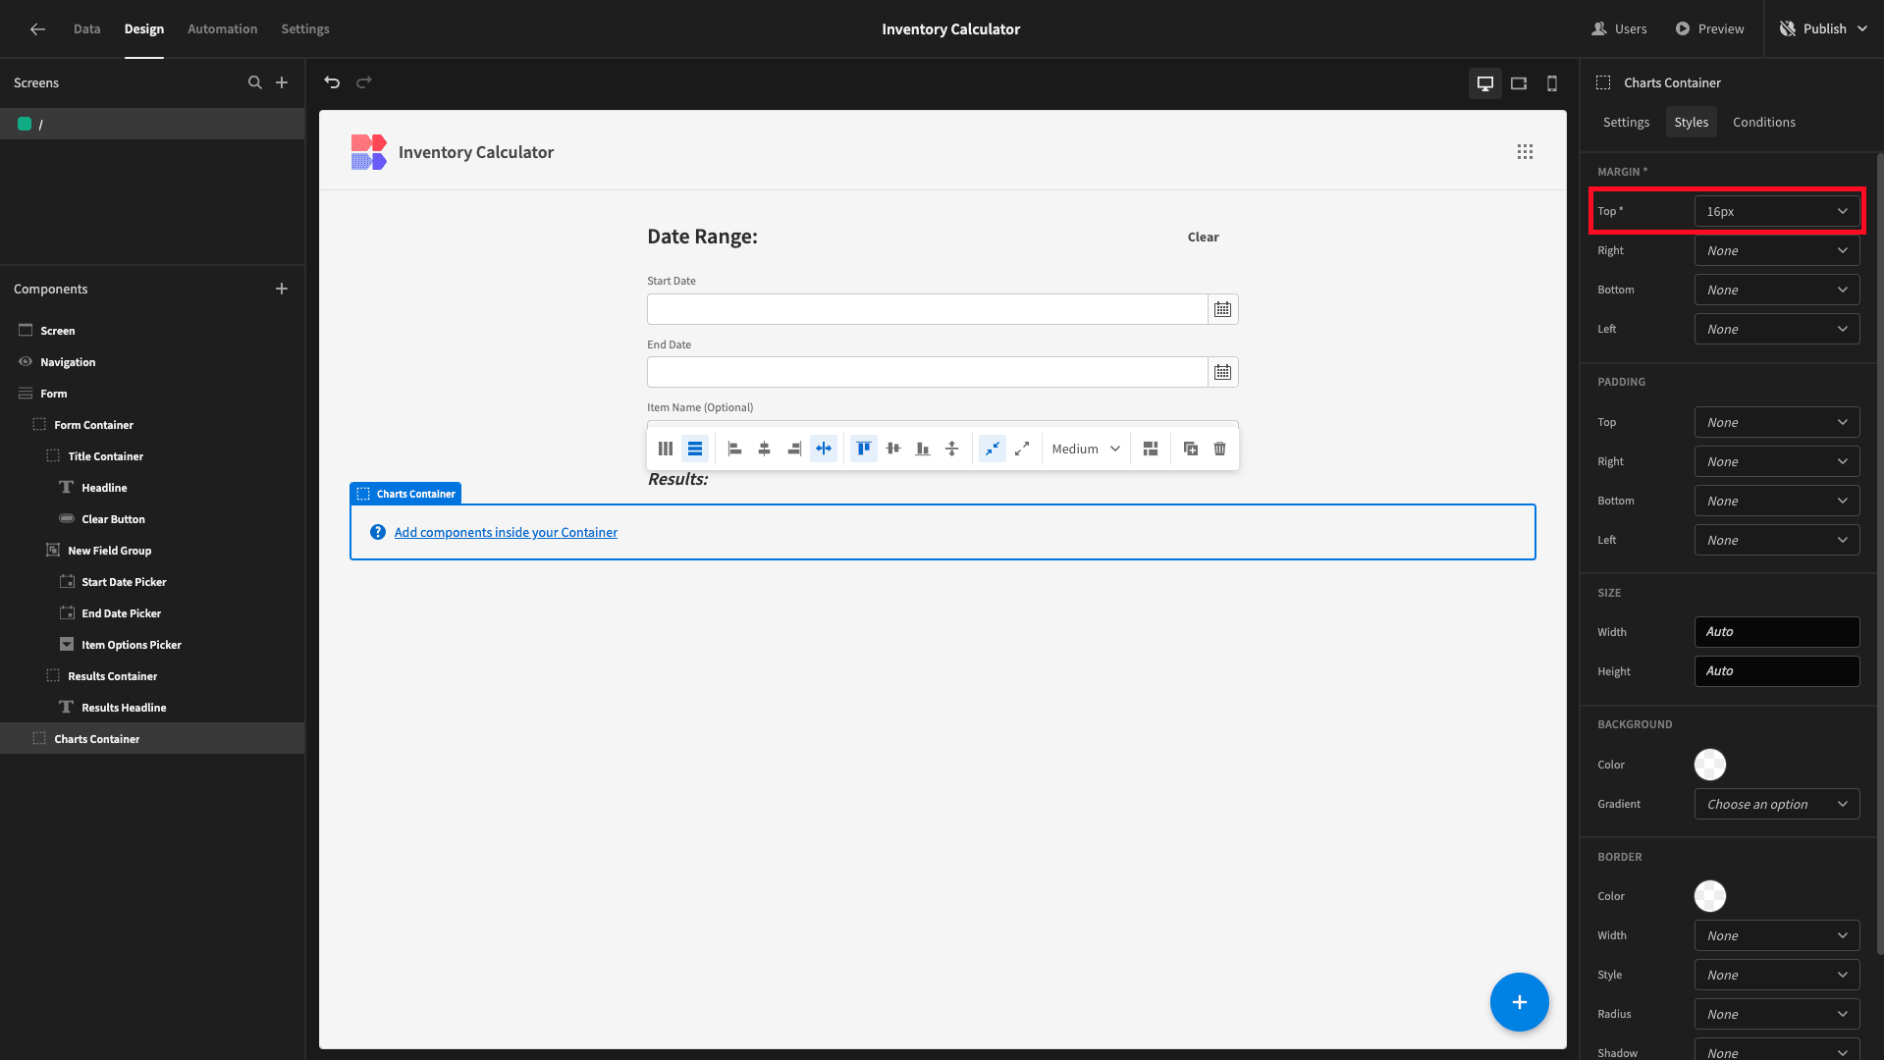Screen dimensions: 1884x1060
Task: Open the Publish dropdown
Action: (1825, 28)
